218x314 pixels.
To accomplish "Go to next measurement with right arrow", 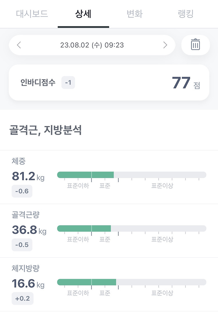I will click(165, 45).
